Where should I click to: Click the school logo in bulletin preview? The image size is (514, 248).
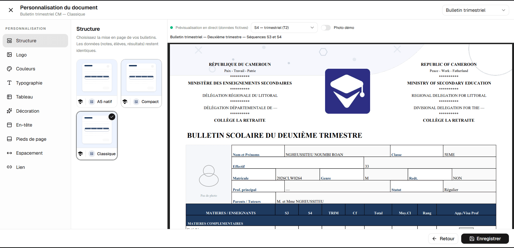pos(348,91)
